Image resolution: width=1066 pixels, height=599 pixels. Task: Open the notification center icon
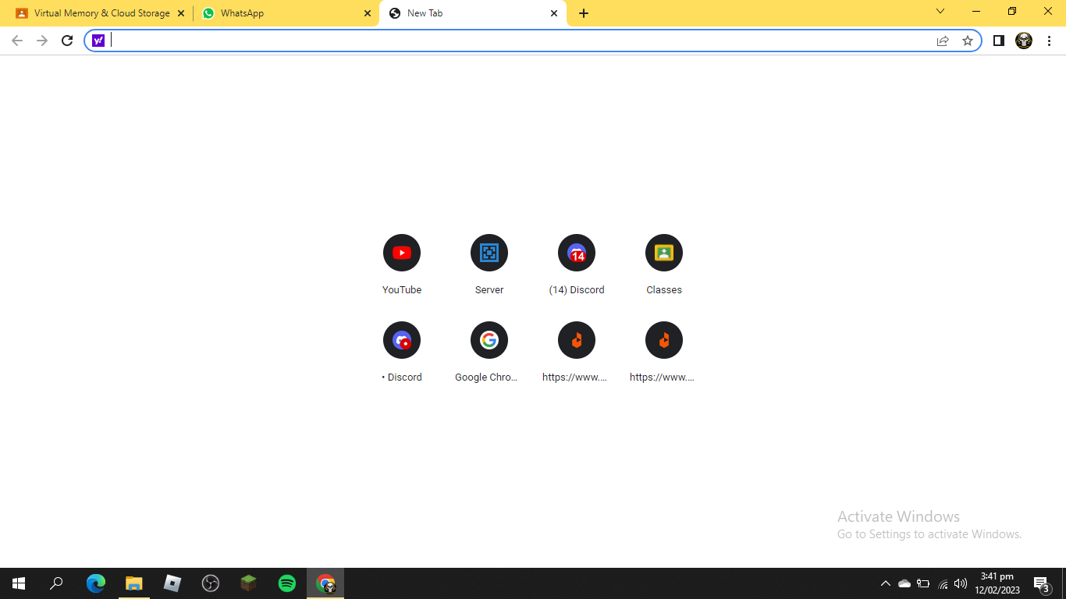pyautogui.click(x=1042, y=583)
